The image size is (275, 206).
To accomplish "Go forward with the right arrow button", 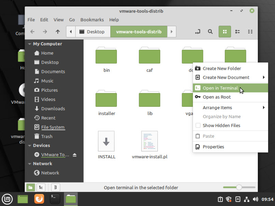I will pyautogui.click(x=45, y=32).
